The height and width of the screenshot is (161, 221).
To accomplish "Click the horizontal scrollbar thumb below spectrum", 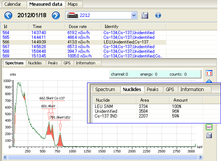I will point(102,157).
